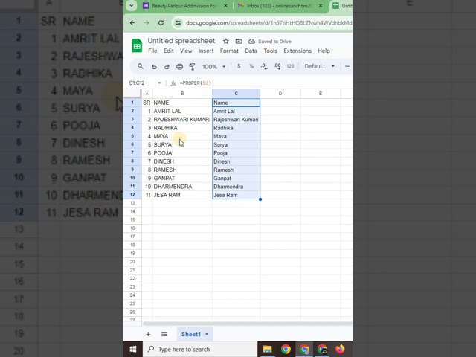Click the Move to folder icon
This screenshot has height=357, width=476.
tap(239, 42)
